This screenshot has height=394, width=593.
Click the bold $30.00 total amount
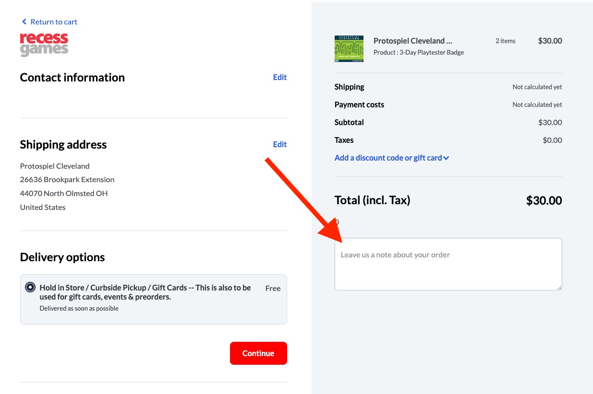pyautogui.click(x=544, y=200)
